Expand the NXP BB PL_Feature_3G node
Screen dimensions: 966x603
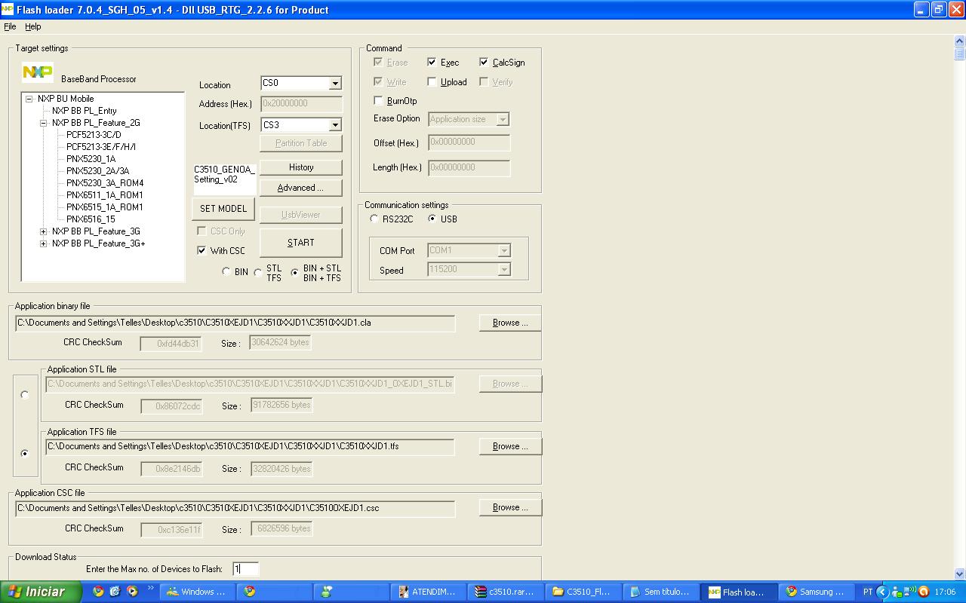[x=43, y=231]
